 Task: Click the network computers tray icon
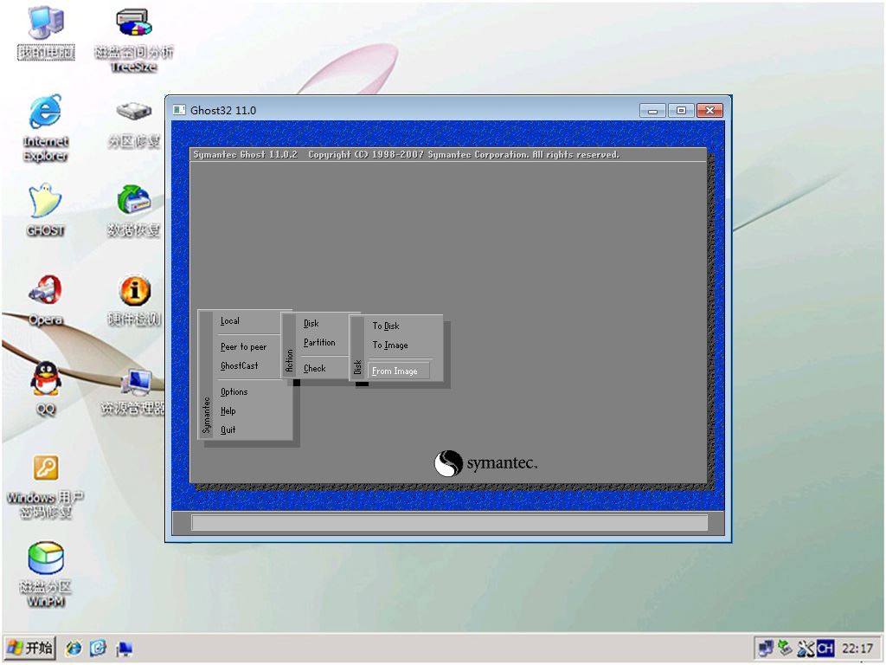766,648
